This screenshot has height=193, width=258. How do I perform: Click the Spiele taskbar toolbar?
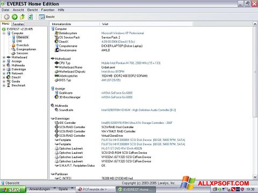point(63,189)
